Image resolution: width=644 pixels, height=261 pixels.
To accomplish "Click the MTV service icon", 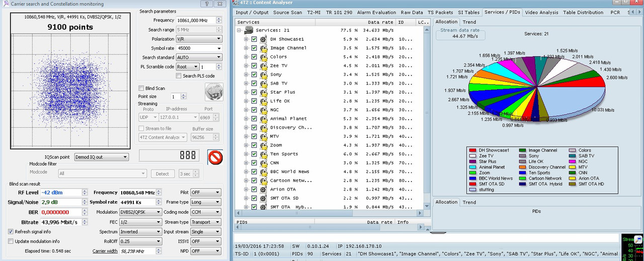I will (263, 136).
